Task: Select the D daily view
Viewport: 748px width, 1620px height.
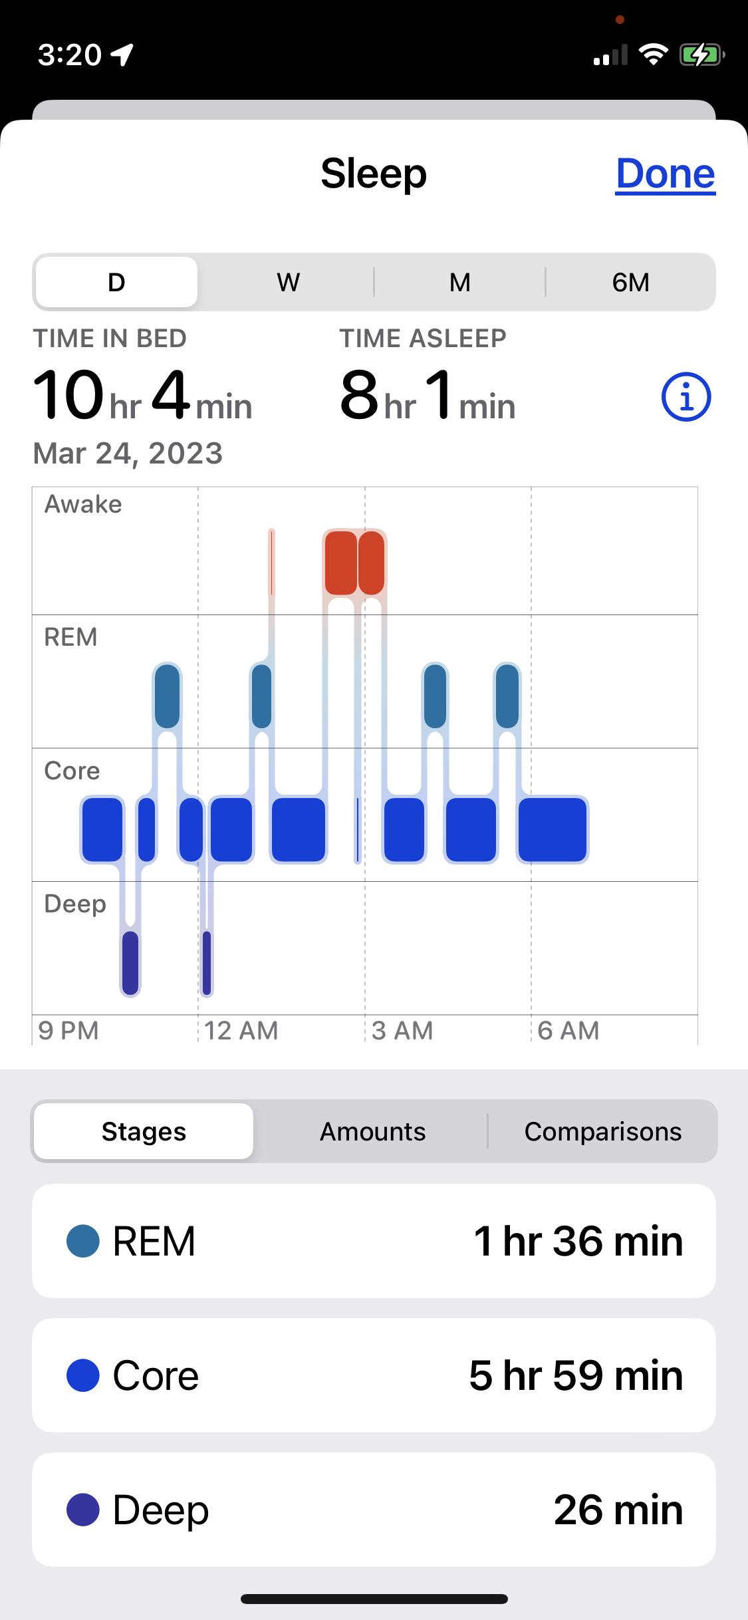Action: pyautogui.click(x=116, y=282)
